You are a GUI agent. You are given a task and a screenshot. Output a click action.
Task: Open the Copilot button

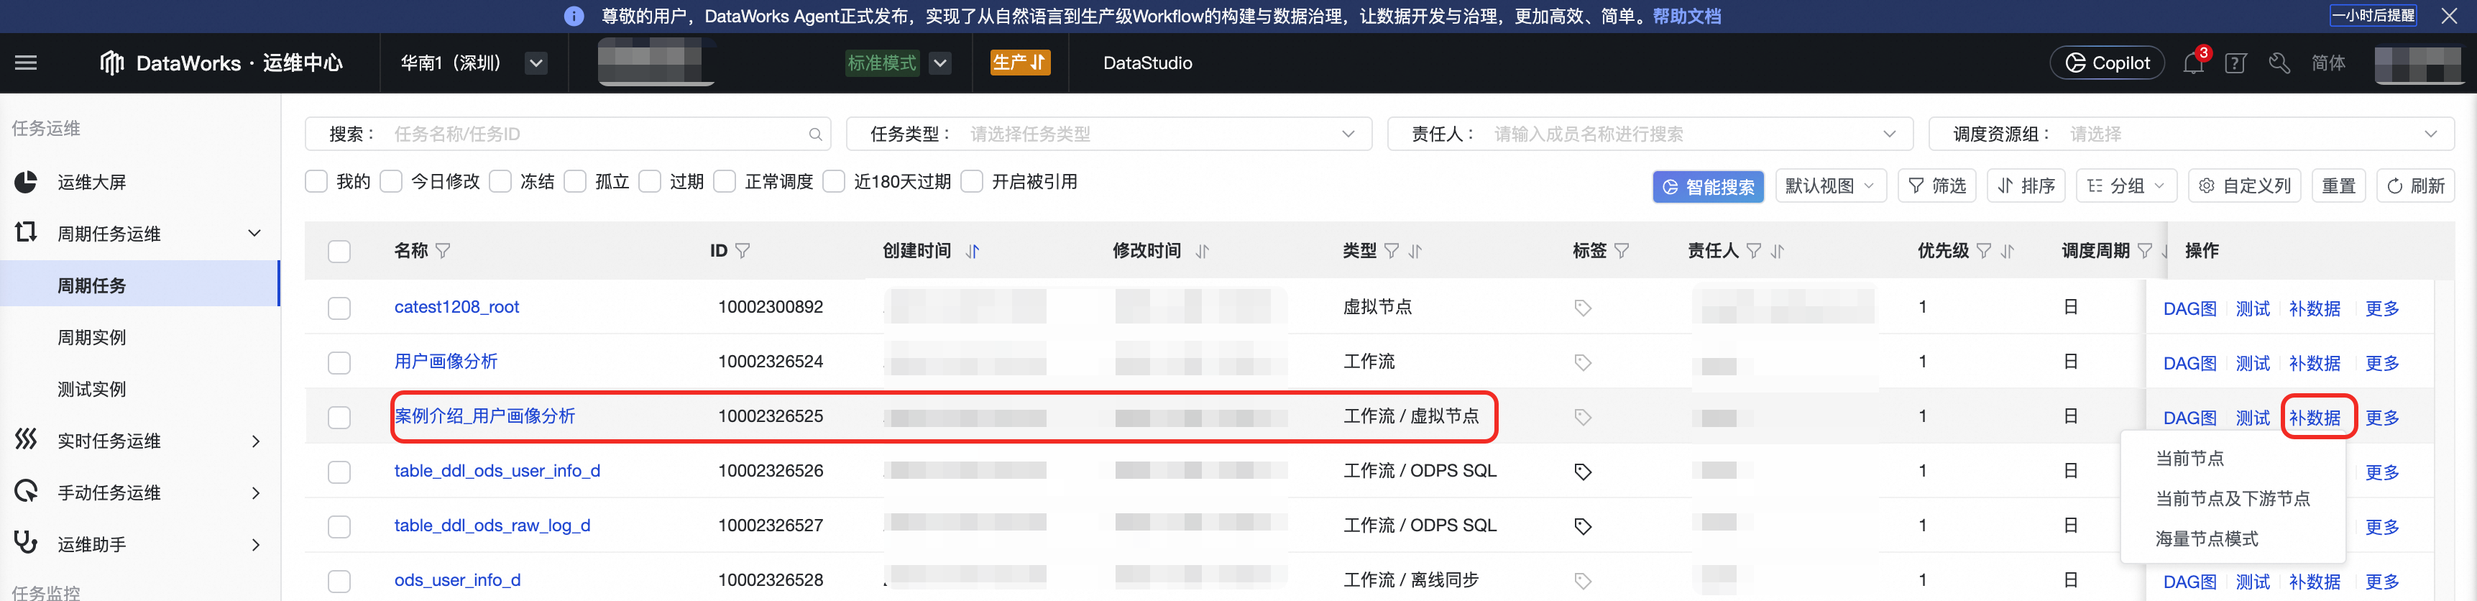click(x=2107, y=63)
